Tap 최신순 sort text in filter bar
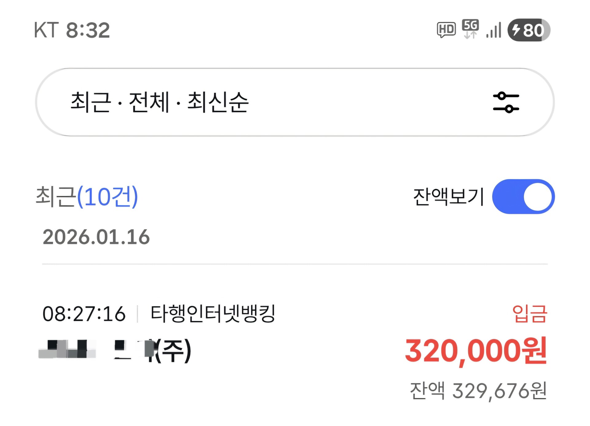This screenshot has height=426, width=590. pyautogui.click(x=218, y=102)
